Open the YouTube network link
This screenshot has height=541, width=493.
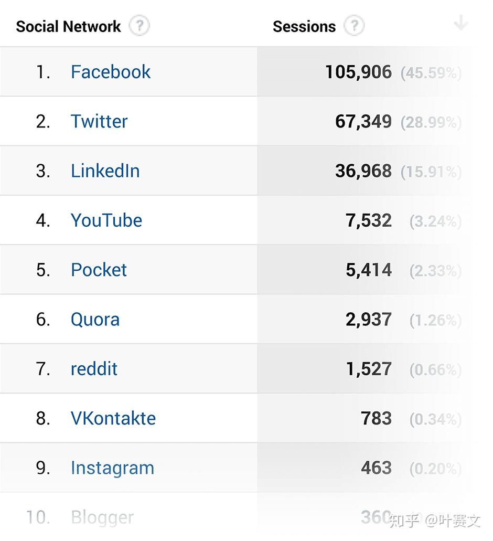[x=106, y=220]
